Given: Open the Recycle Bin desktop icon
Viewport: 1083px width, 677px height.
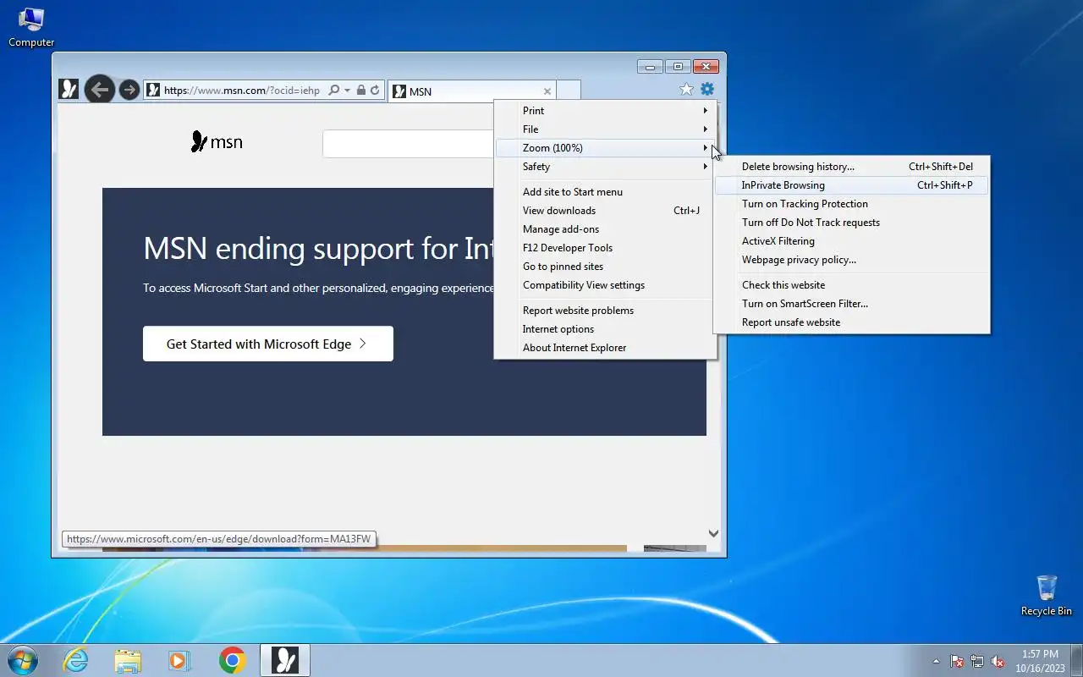Looking at the screenshot, I should (1047, 596).
